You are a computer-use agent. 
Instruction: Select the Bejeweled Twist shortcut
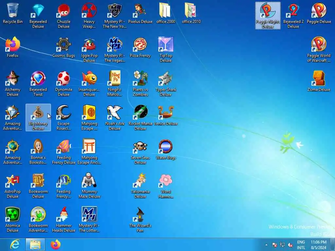coord(38,83)
